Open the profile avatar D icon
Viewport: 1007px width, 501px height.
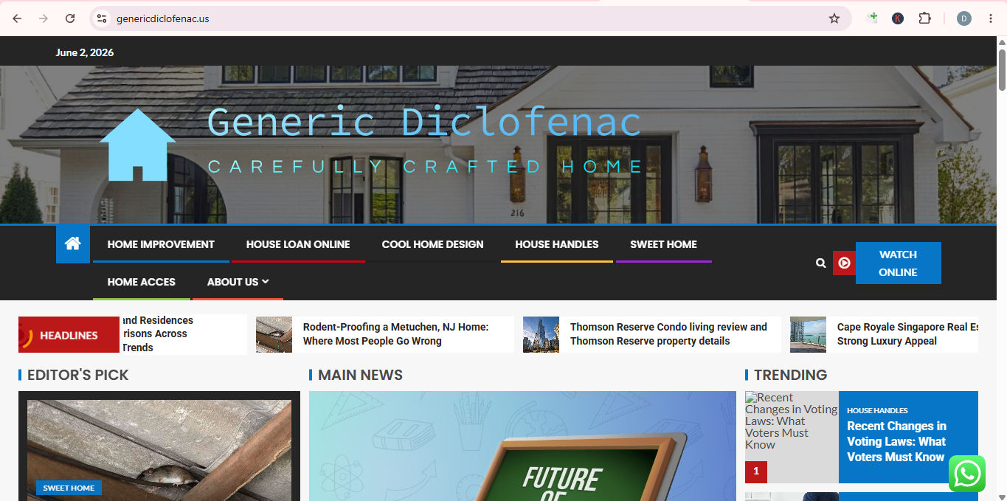click(963, 18)
